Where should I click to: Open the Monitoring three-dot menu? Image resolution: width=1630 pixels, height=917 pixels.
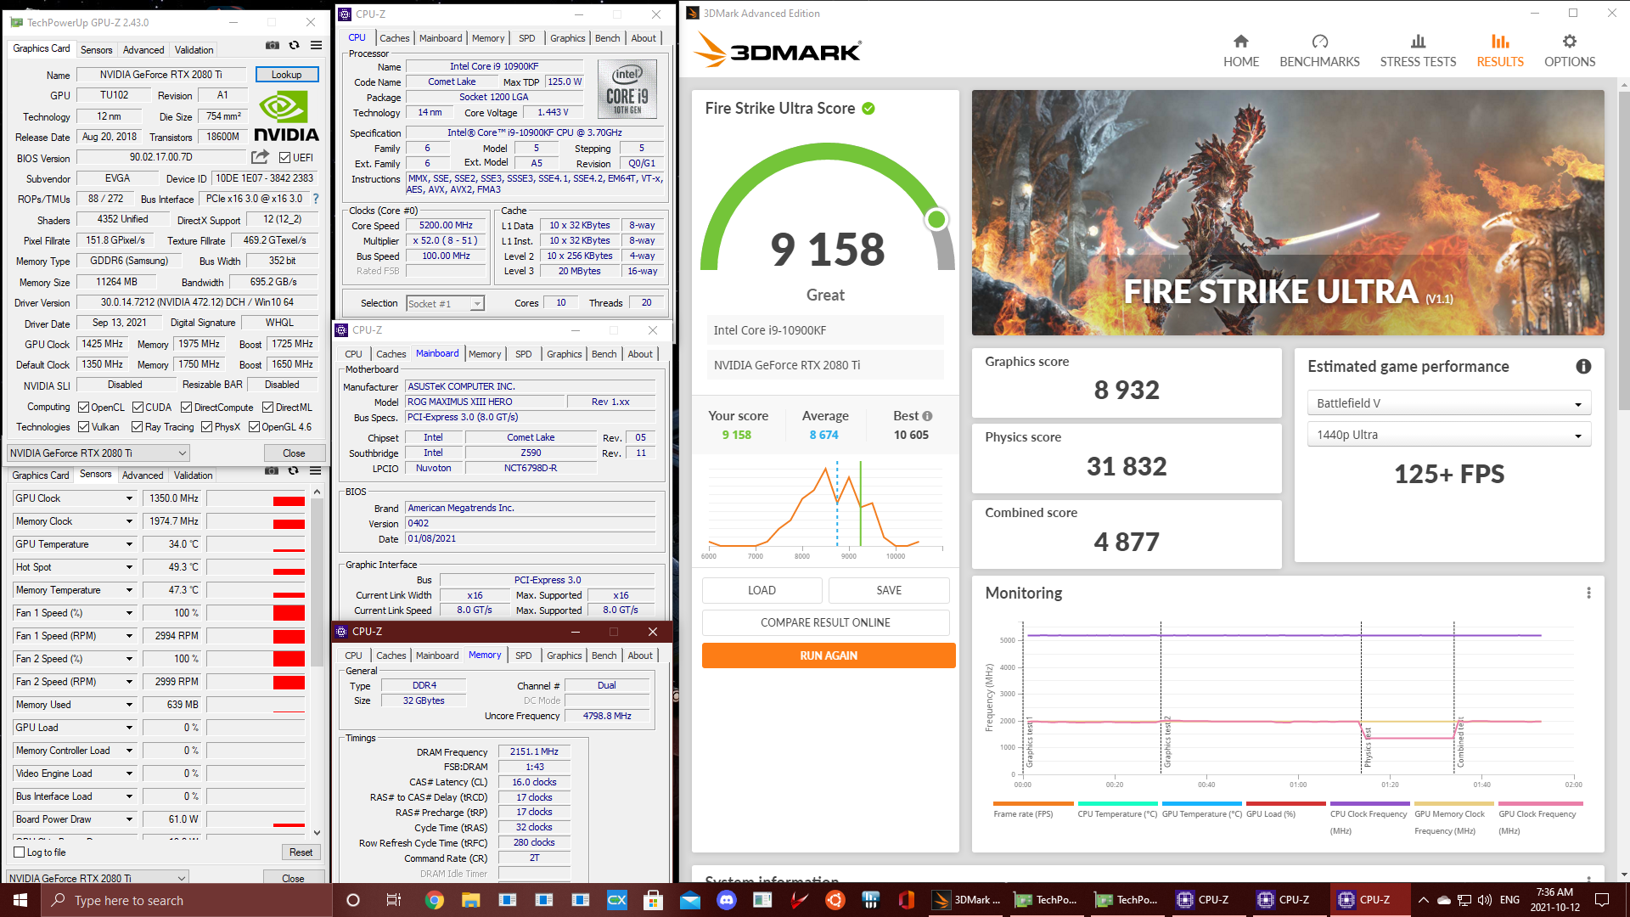point(1588,593)
